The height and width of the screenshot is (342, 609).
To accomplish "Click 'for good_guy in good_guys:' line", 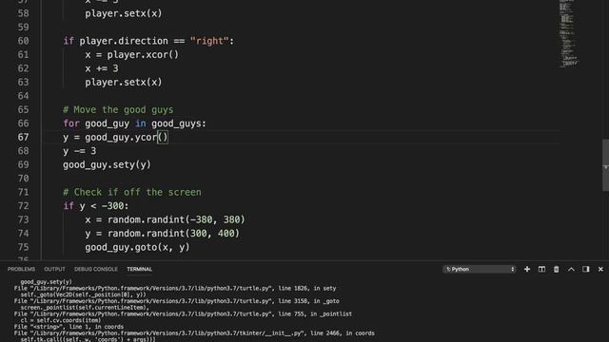I will pyautogui.click(x=134, y=123).
